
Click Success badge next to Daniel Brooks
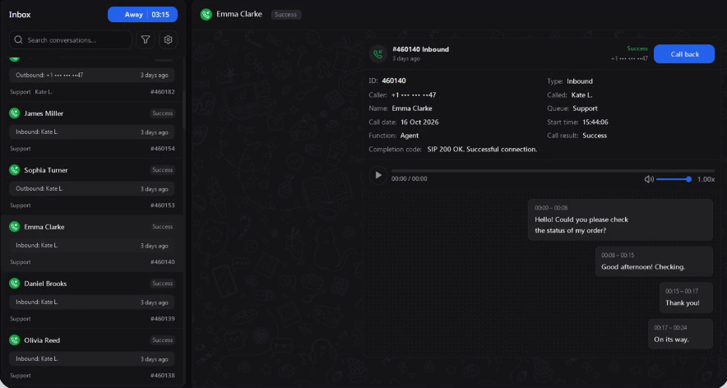click(x=162, y=284)
